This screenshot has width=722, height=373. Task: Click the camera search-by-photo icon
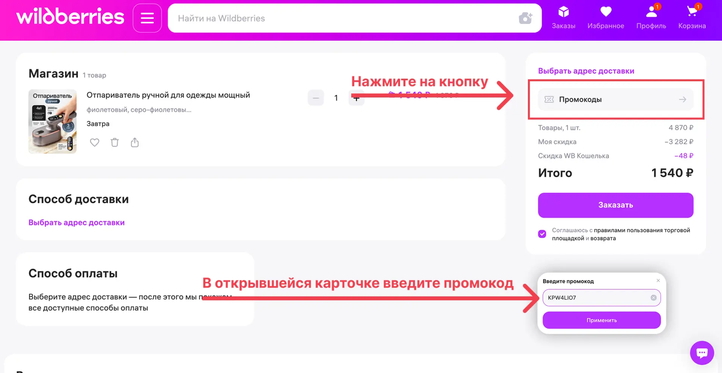pos(525,18)
